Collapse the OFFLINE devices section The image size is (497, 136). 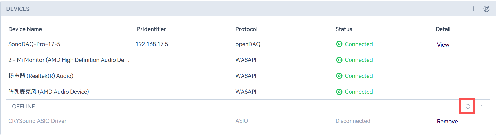click(482, 106)
